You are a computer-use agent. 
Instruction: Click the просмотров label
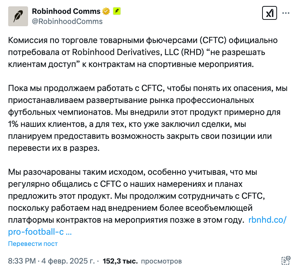[162, 261]
